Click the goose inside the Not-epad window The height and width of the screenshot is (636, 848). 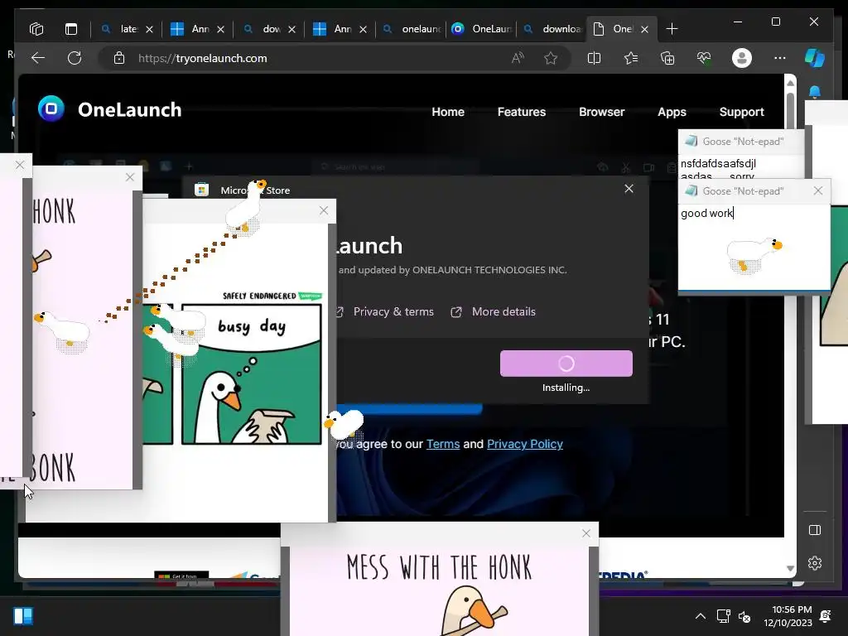point(754,254)
